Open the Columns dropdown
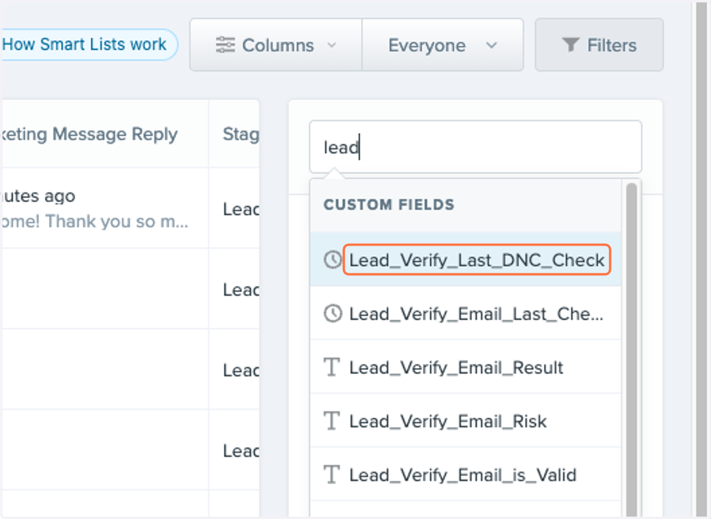 click(x=276, y=45)
